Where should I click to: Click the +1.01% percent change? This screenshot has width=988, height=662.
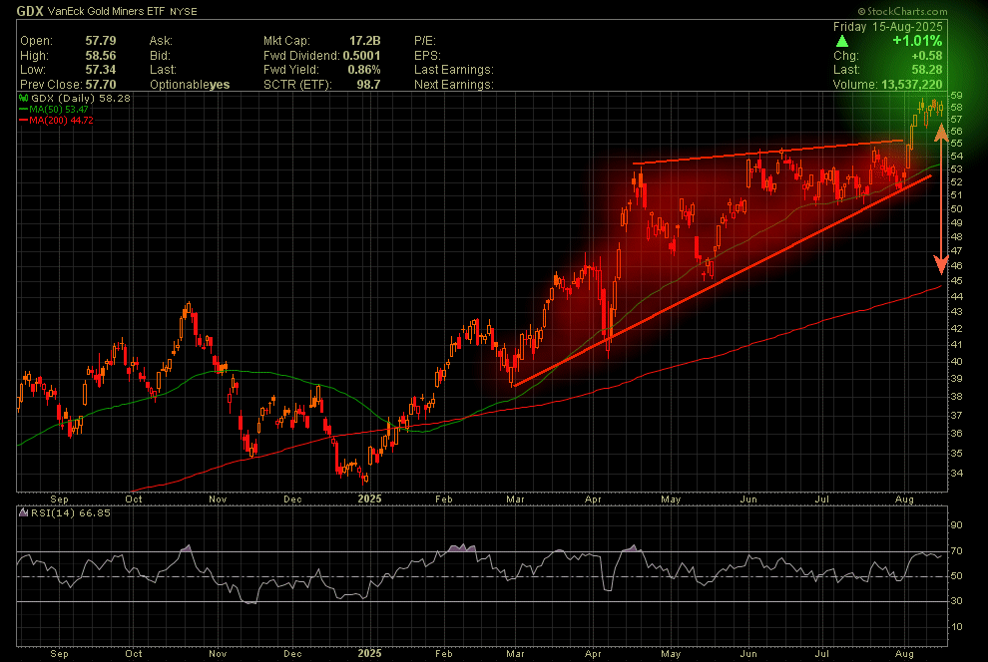917,41
